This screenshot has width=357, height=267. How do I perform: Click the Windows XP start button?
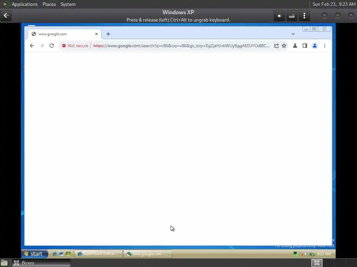35,254
